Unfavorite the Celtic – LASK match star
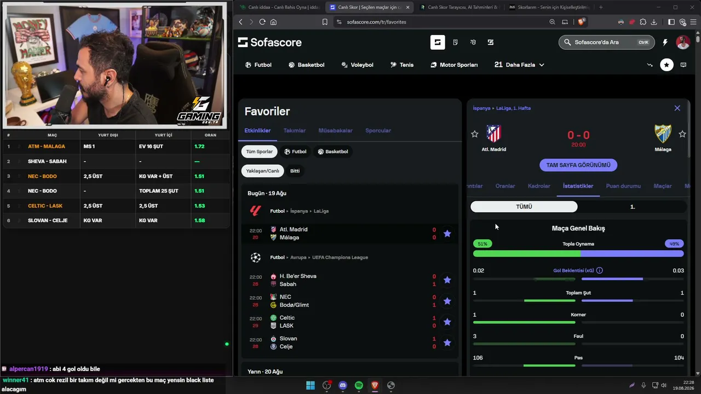 coord(447,322)
